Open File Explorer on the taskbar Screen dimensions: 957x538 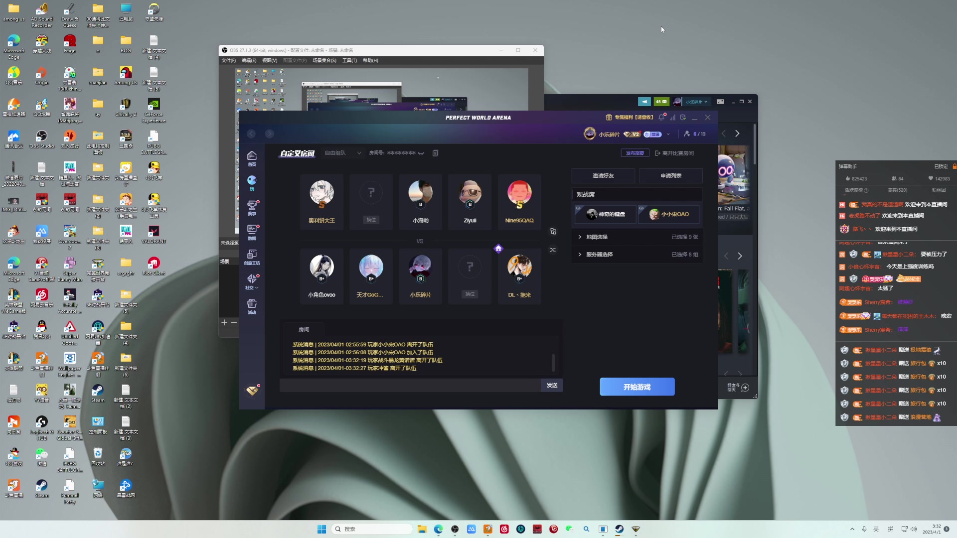click(422, 529)
